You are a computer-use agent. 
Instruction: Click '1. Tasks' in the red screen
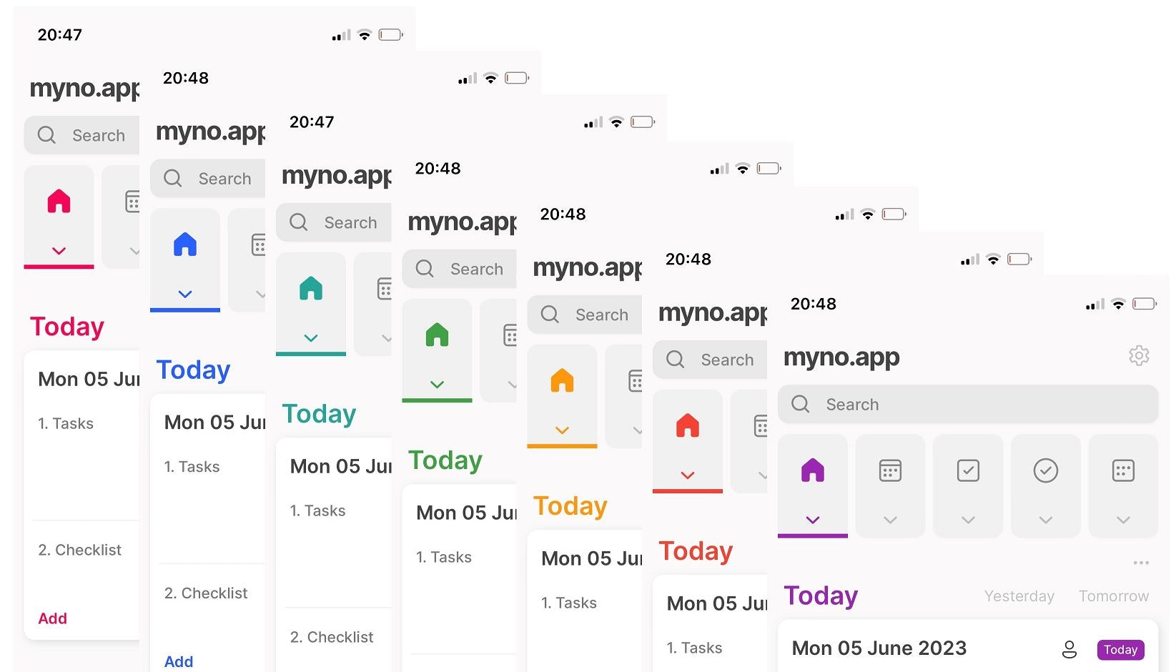[694, 648]
